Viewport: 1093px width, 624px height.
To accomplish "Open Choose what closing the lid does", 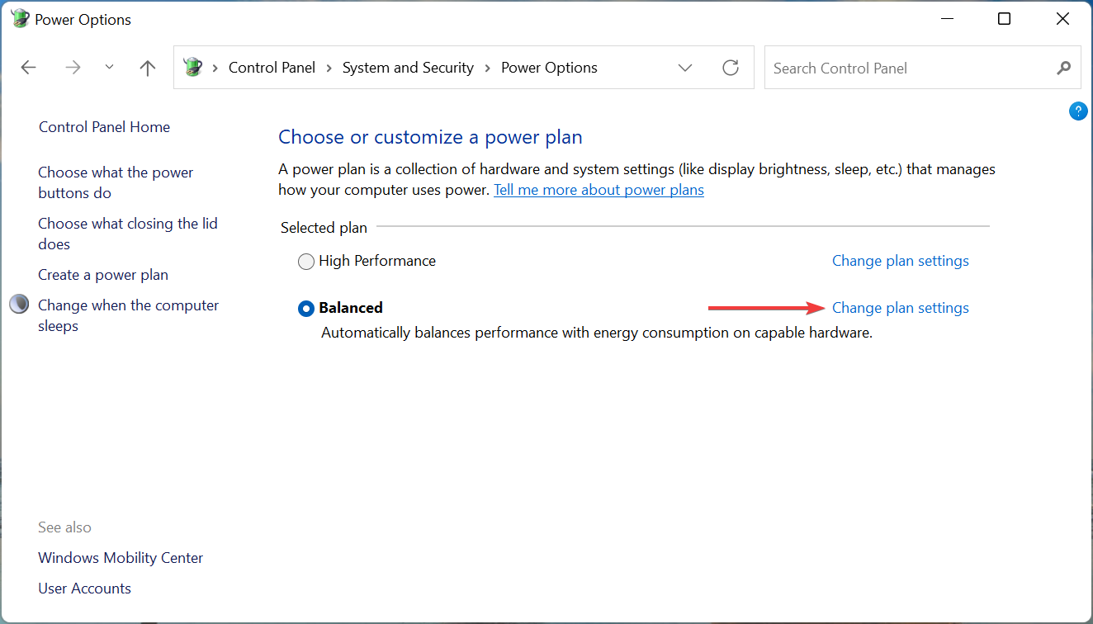I will tap(127, 234).
